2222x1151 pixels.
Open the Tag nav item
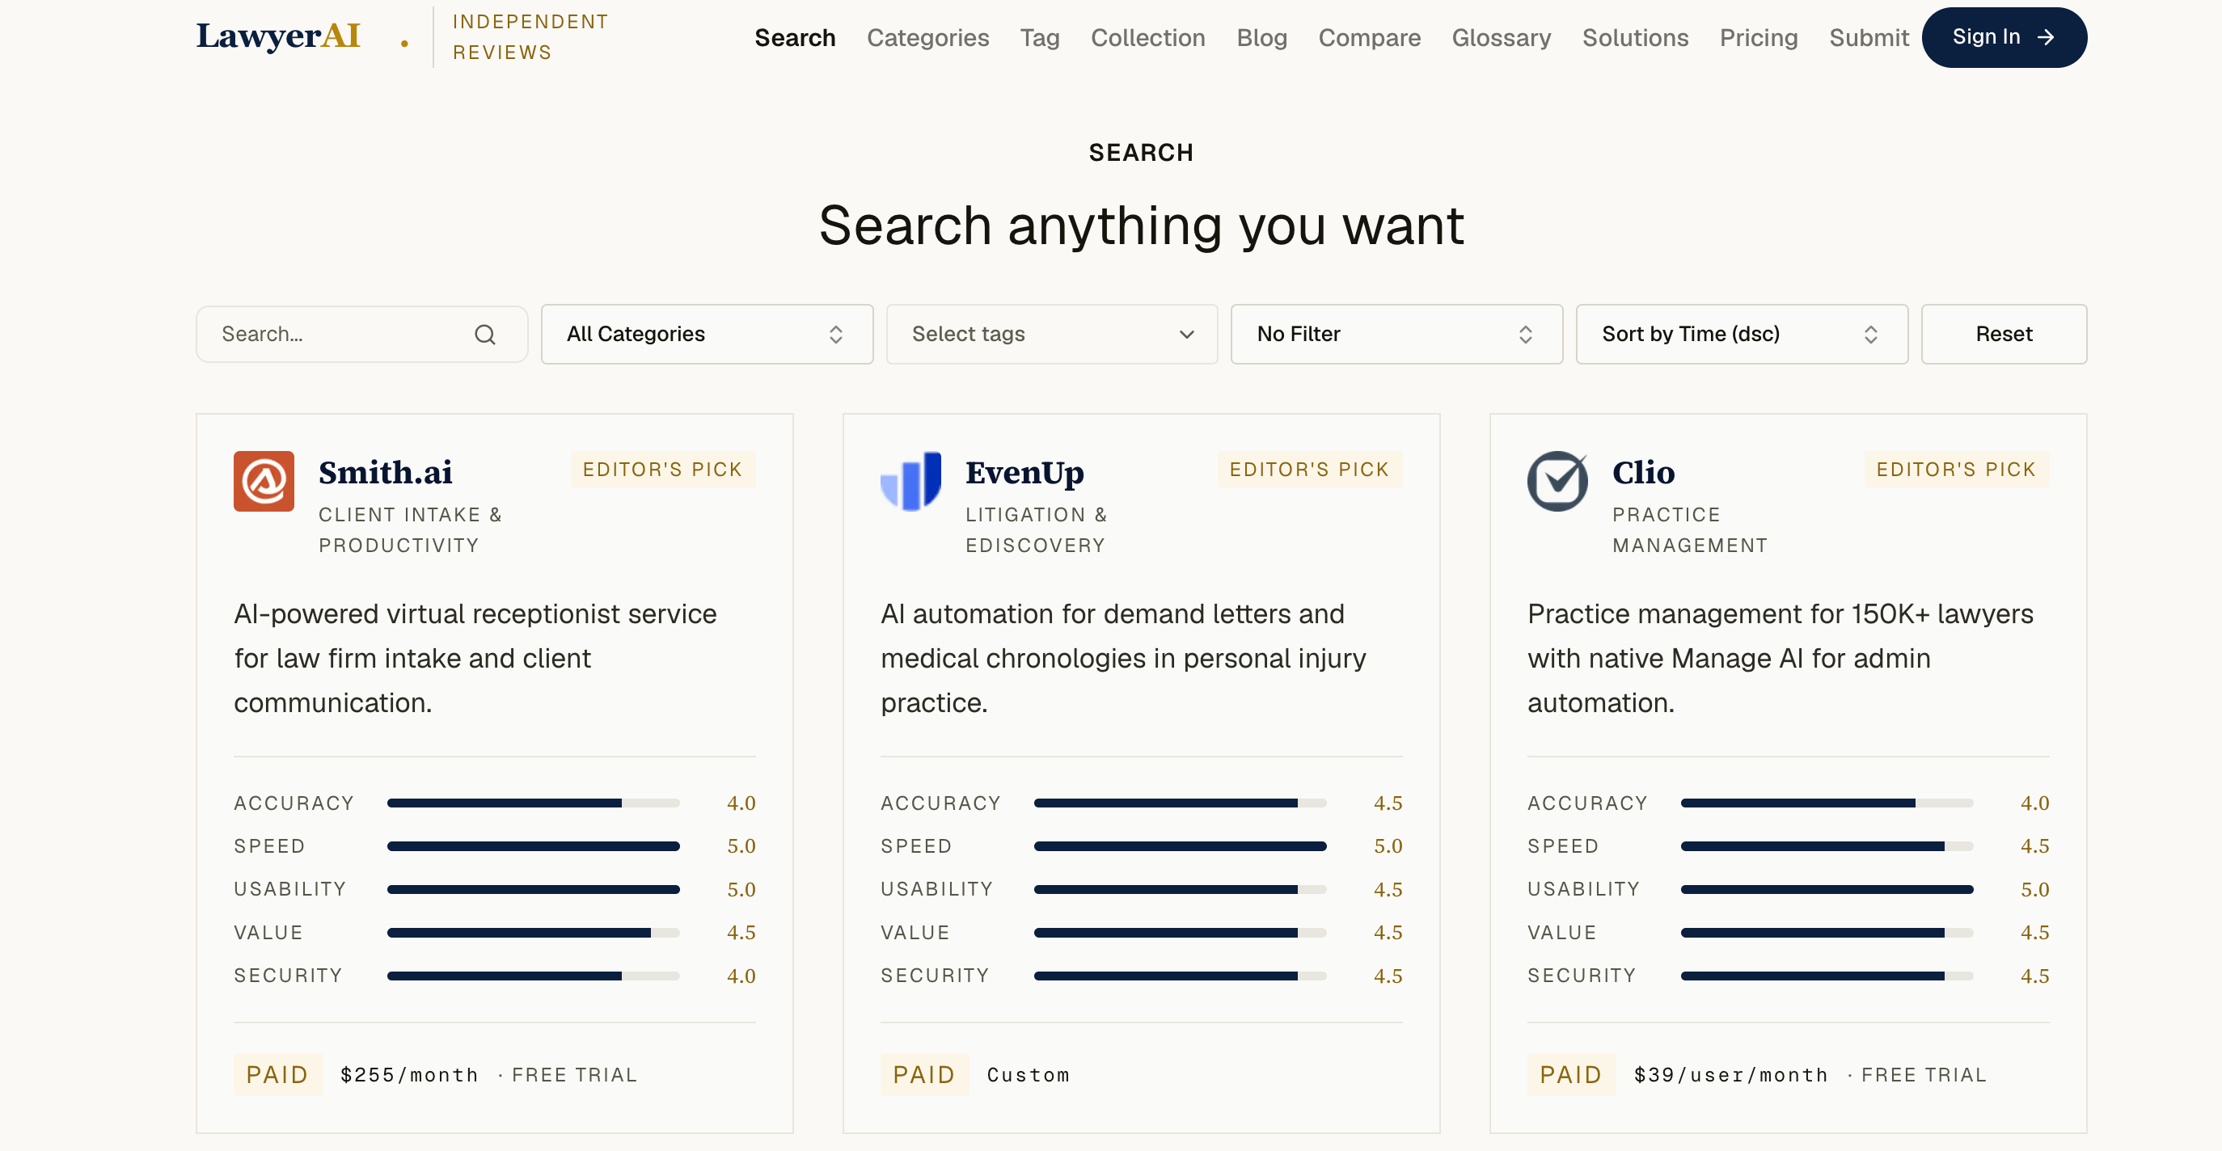click(1039, 38)
